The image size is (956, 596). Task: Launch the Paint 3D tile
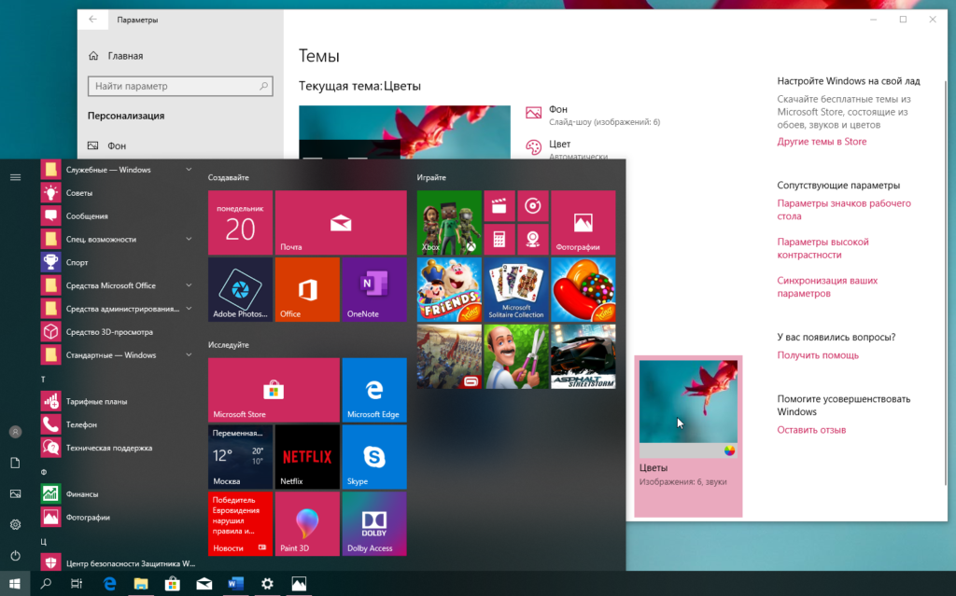[x=306, y=523]
